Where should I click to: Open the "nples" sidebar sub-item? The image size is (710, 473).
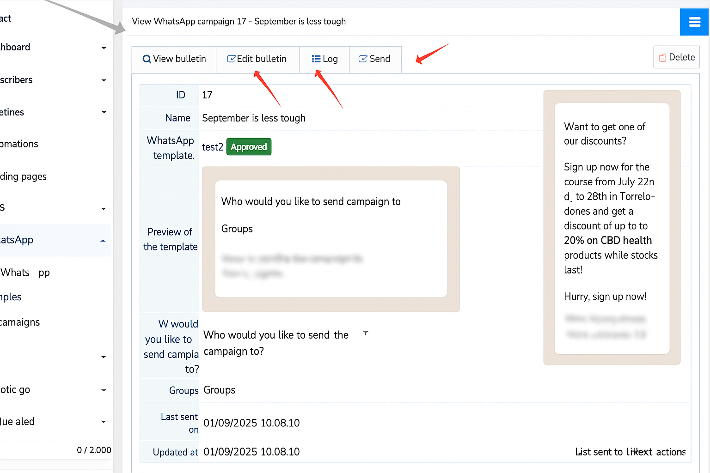11,297
